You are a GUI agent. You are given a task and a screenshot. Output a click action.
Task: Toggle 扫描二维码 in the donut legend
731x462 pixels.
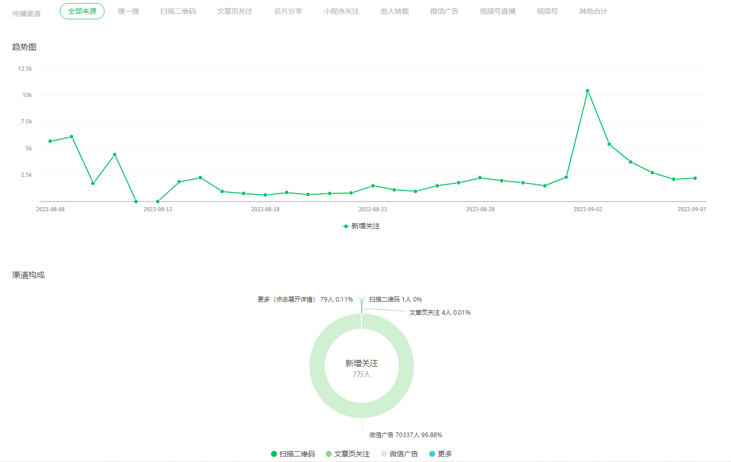tap(293, 454)
